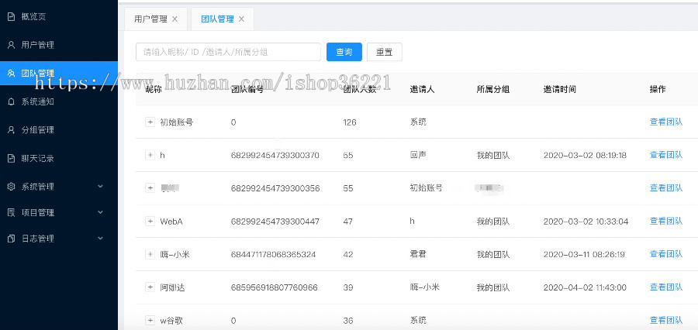Image resolution: width=698 pixels, height=330 pixels.
Task: Click the 用户管理 person icon in sidebar
Action: tap(11, 45)
